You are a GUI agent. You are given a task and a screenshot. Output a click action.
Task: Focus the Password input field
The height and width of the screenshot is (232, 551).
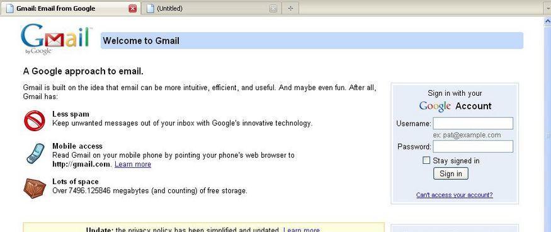(473, 146)
